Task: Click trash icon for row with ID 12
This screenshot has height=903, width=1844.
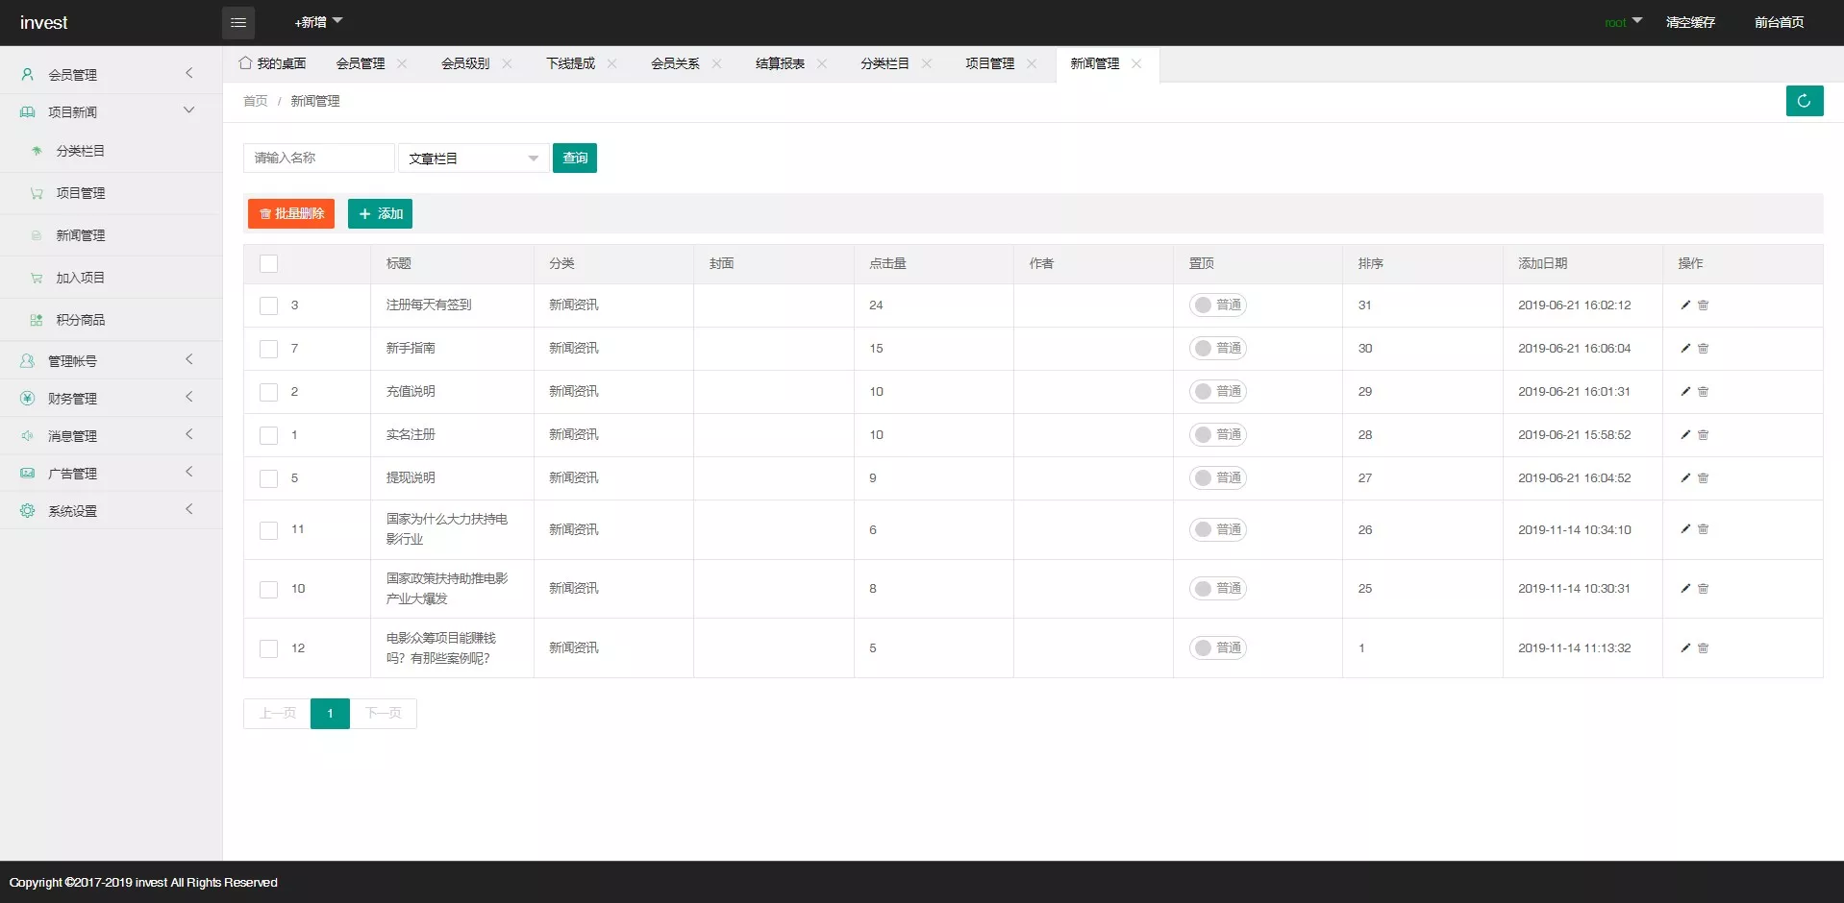Action: (x=1703, y=648)
